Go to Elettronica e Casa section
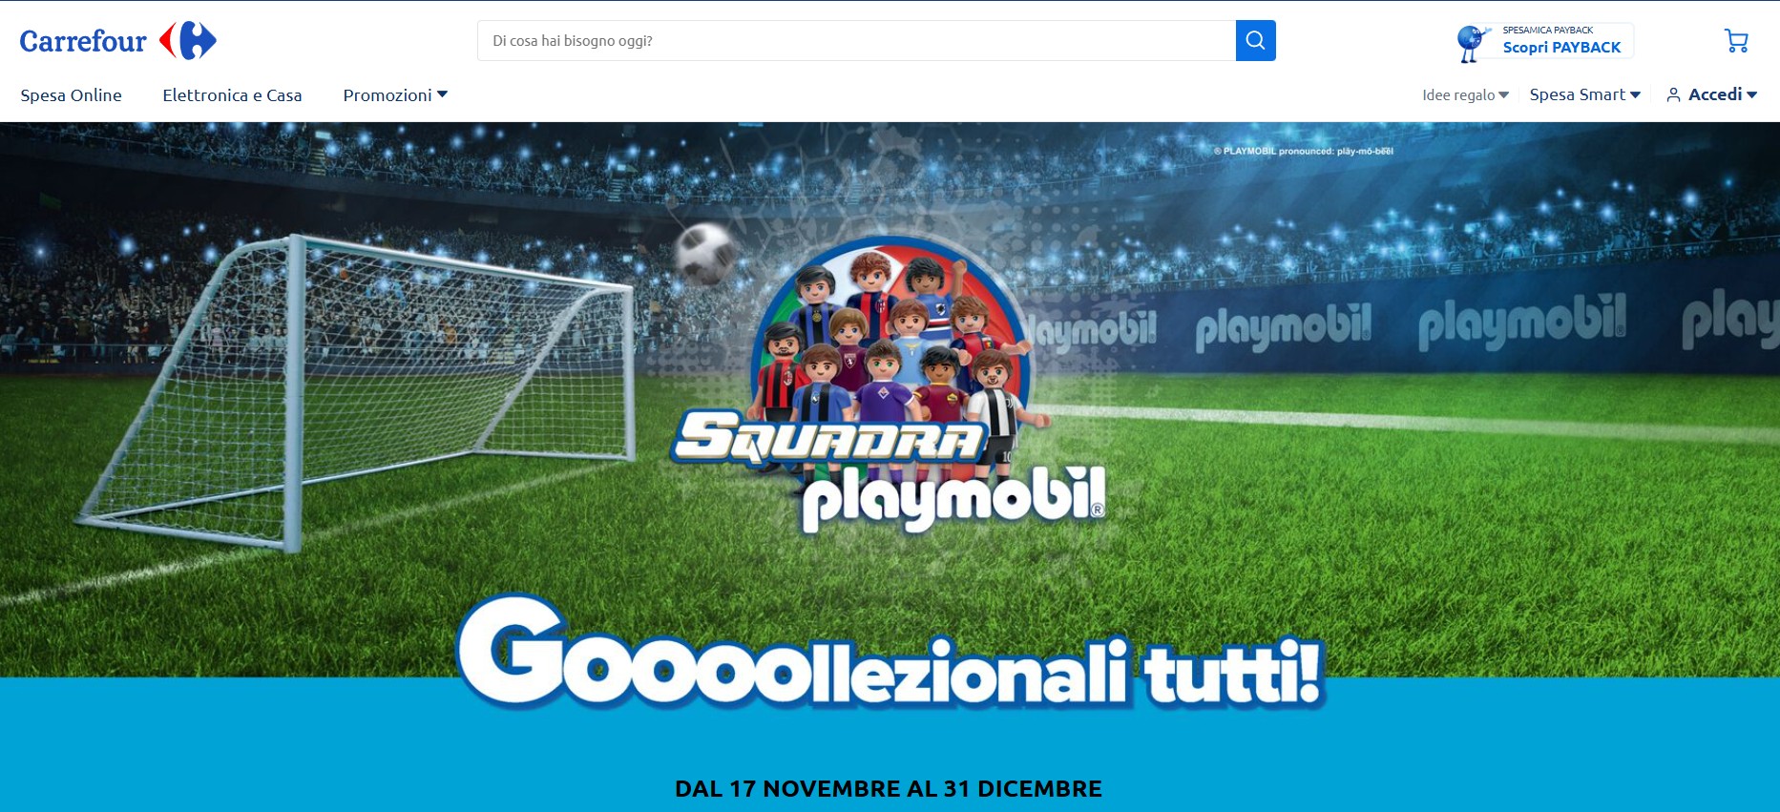The image size is (1780, 812). [232, 95]
